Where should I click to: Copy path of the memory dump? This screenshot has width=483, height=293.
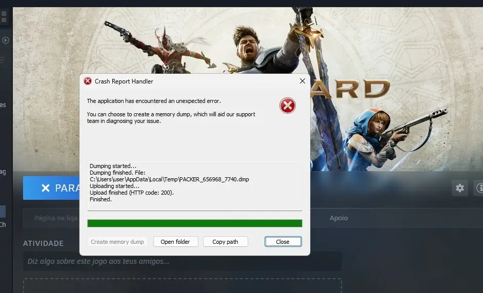click(225, 242)
